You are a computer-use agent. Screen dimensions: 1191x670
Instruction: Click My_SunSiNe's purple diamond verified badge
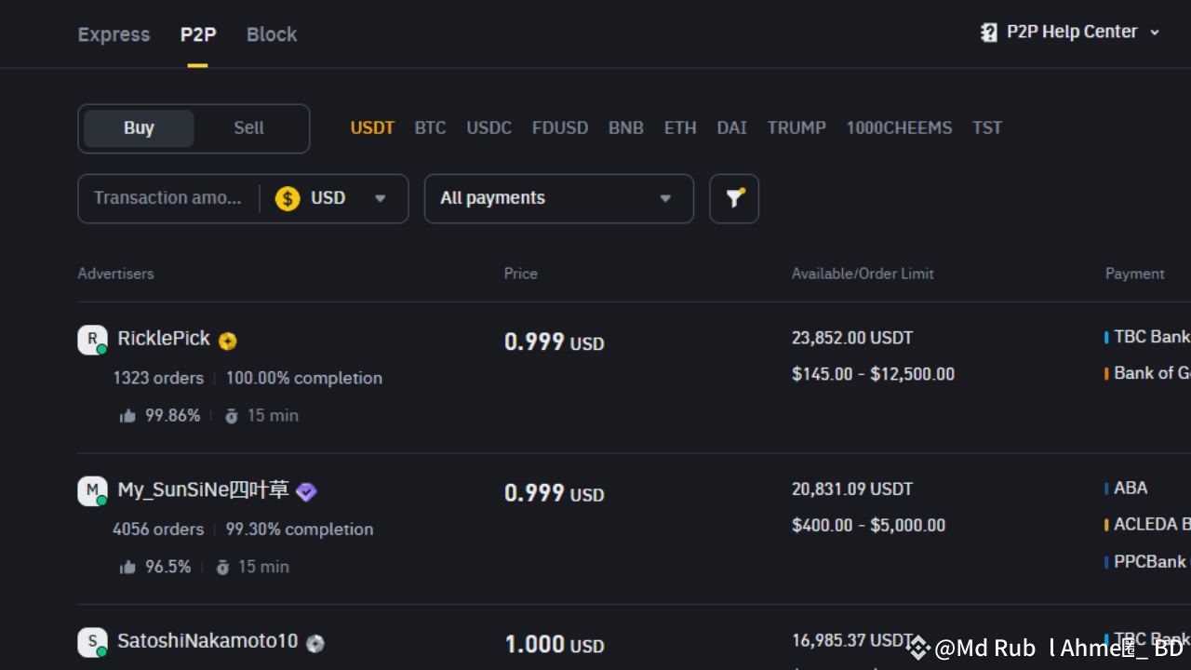306,492
